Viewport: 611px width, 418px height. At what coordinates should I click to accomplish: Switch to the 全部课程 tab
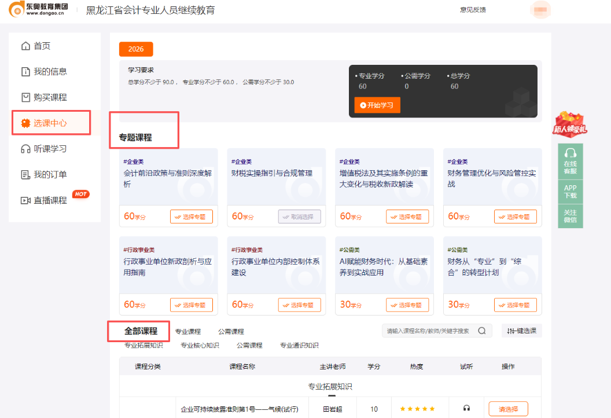[141, 331]
